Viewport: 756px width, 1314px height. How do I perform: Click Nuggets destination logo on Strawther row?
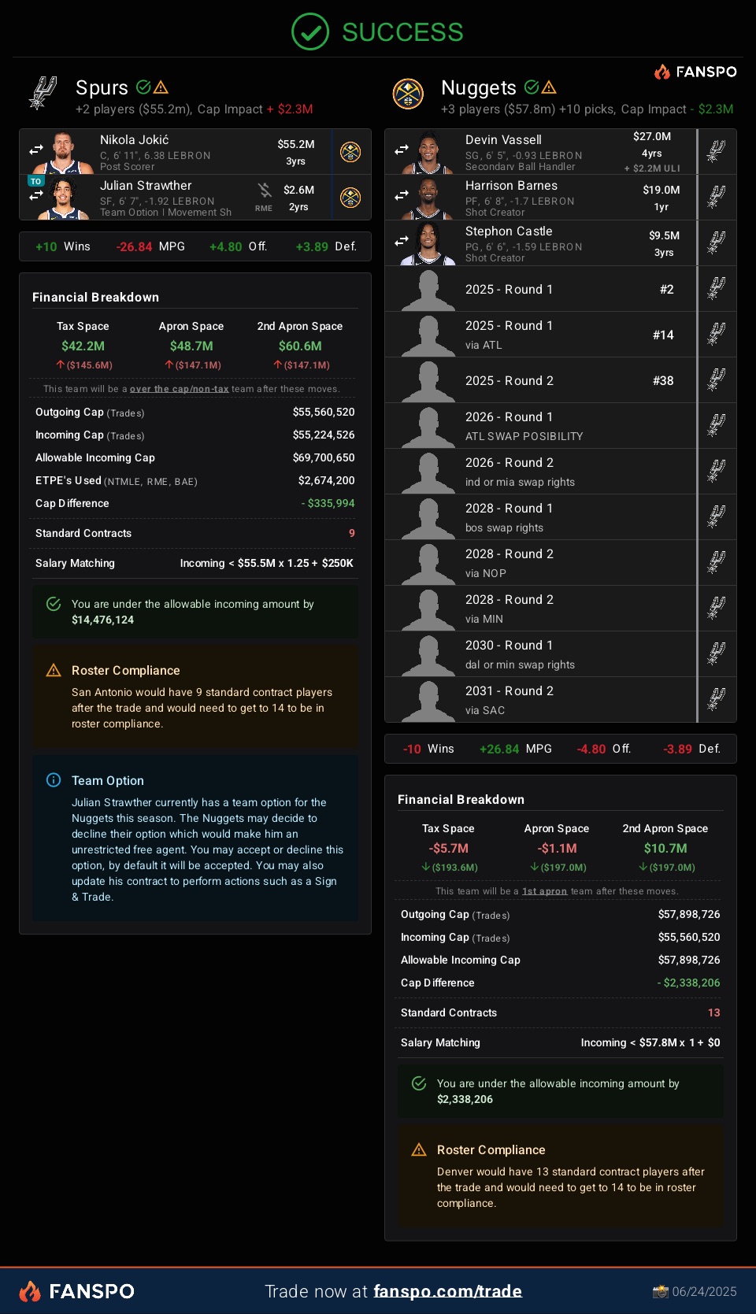(350, 198)
